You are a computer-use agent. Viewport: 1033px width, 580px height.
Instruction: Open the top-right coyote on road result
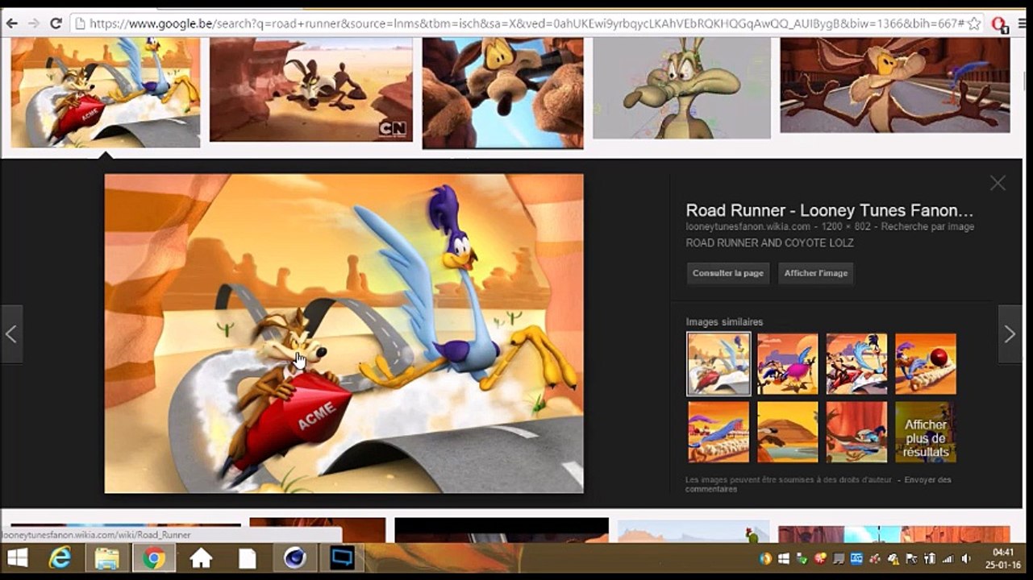point(894,85)
